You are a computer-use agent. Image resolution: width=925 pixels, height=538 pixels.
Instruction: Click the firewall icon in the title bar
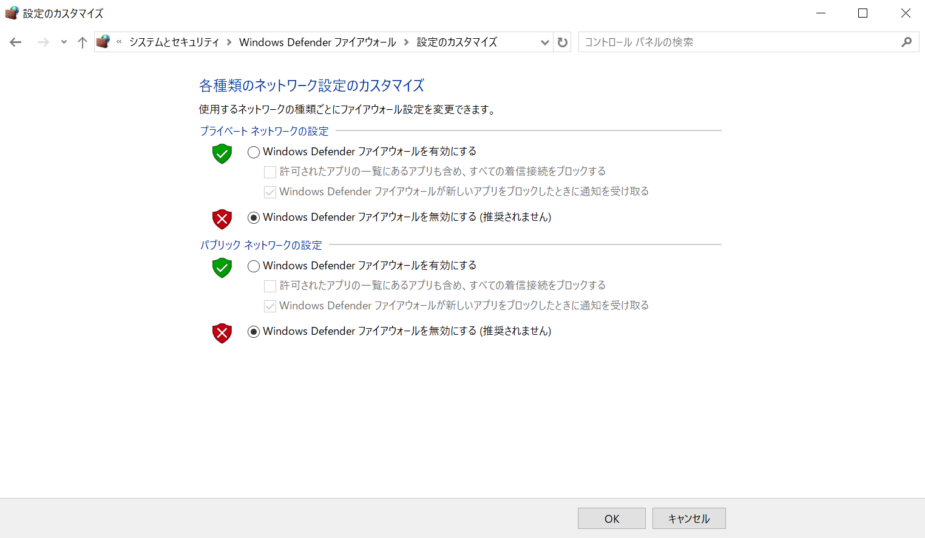point(12,13)
